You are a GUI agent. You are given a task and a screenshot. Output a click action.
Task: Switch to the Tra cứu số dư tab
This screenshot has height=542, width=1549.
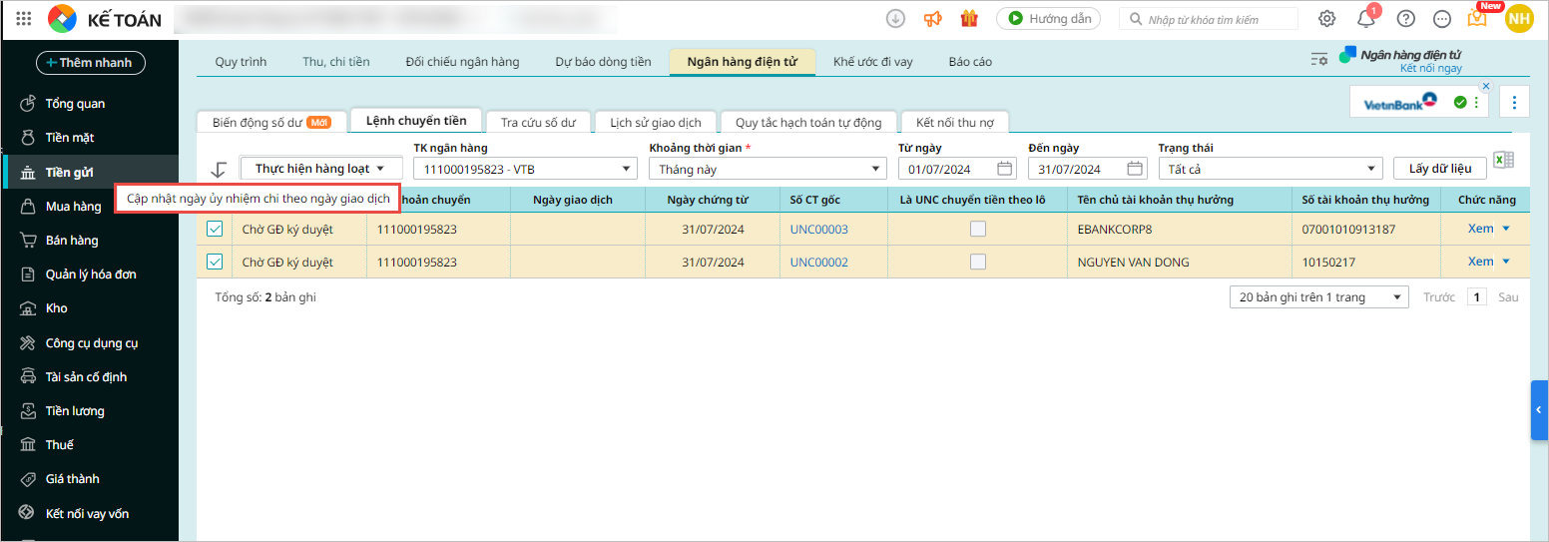[538, 122]
